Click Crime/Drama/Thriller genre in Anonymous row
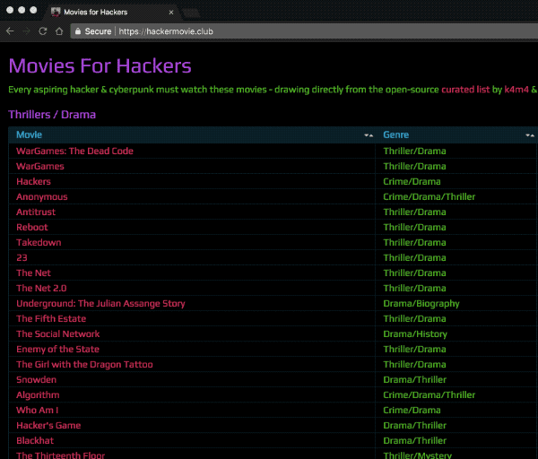Viewport: 538px width, 459px height. (x=430, y=197)
